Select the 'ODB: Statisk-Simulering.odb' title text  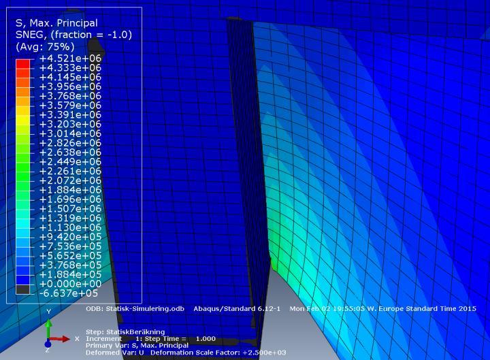point(135,309)
